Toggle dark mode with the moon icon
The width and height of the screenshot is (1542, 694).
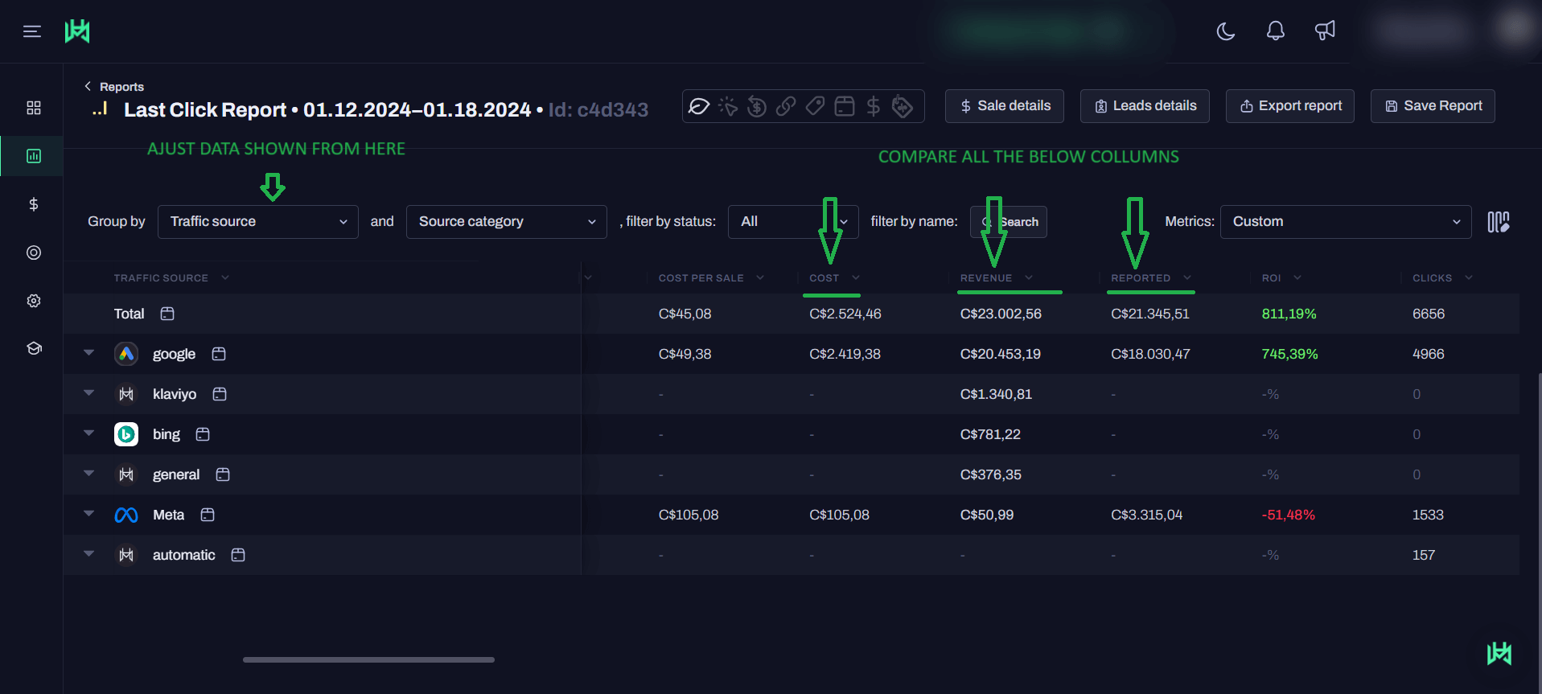coord(1225,31)
